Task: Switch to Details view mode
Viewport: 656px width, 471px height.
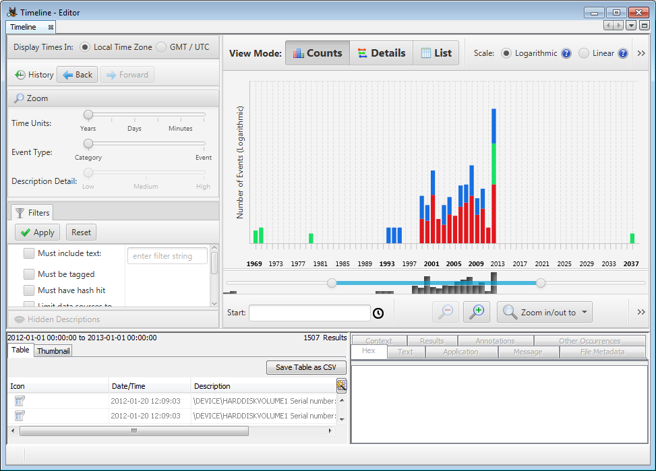Action: click(x=381, y=53)
